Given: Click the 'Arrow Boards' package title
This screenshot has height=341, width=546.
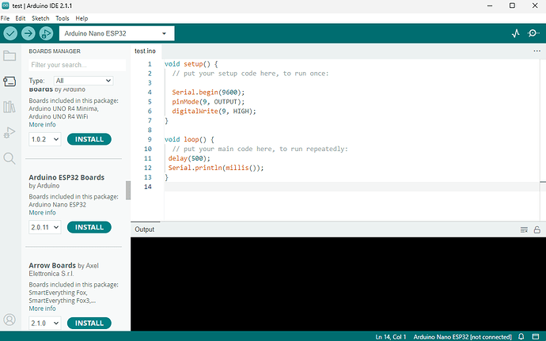Looking at the screenshot, I should click(52, 265).
